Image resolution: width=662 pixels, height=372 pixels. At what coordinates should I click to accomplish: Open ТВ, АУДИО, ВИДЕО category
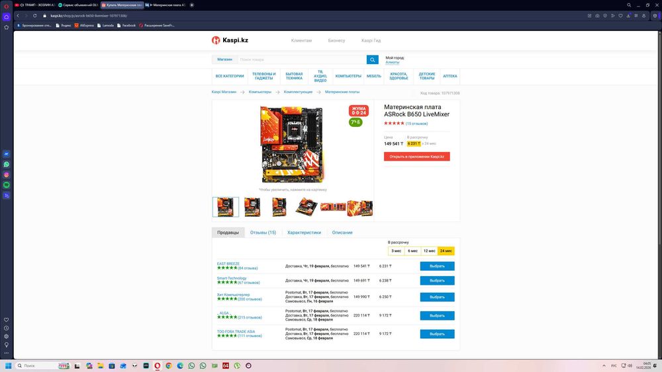tap(320, 76)
